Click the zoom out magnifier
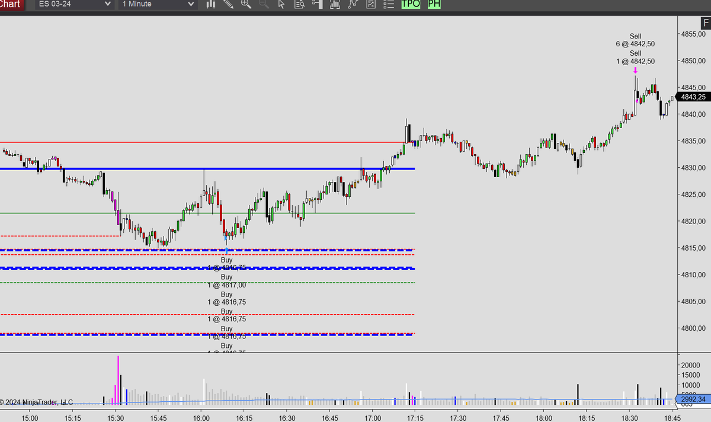Screen dimensions: 711x422 [264, 4]
